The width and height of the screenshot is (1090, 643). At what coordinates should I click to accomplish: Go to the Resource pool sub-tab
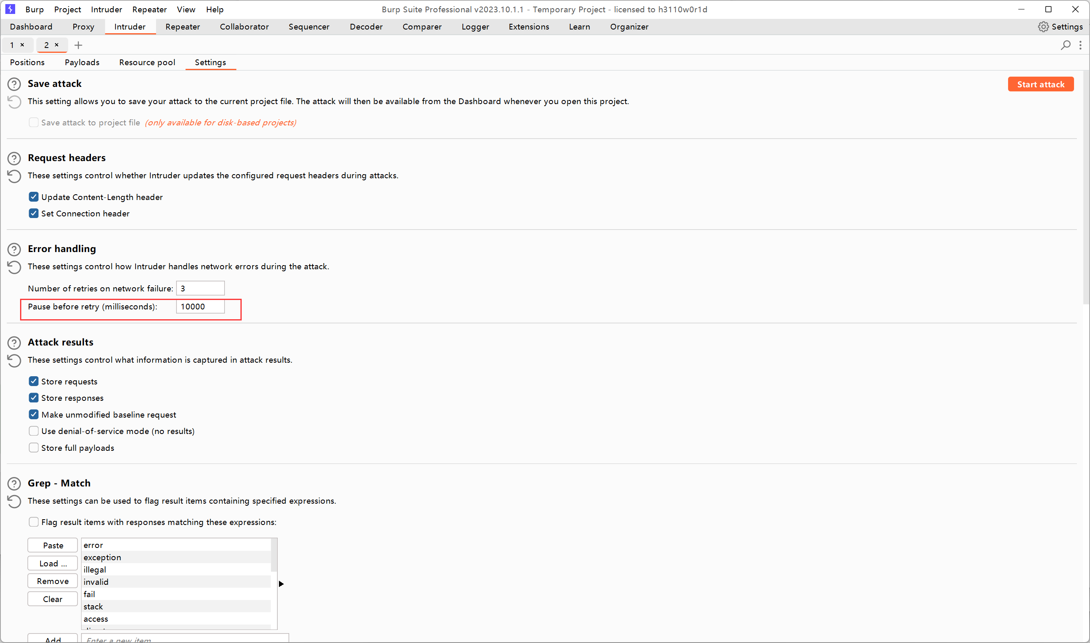click(147, 62)
